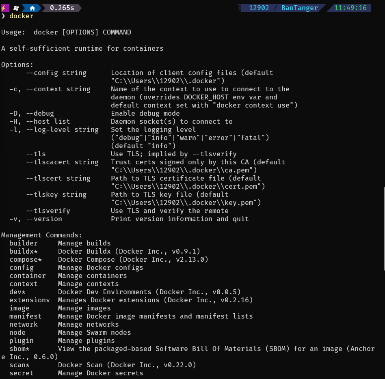Screen dimensions: 385x379
Task: Click the Windows logo prompt segment
Action: tap(16, 8)
